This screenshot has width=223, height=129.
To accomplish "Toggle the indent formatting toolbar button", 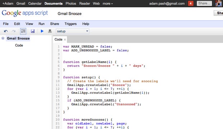I will (x=23, y=31).
